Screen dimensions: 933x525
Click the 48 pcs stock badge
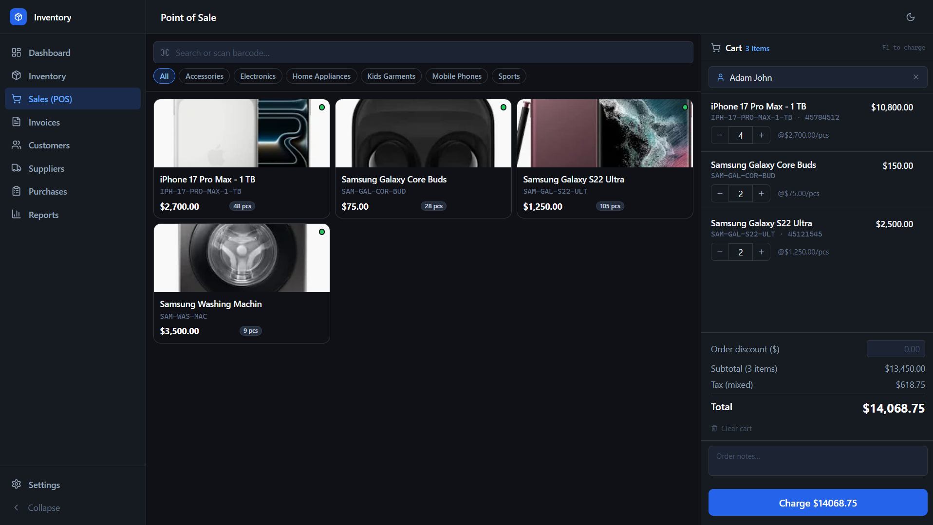click(x=242, y=206)
